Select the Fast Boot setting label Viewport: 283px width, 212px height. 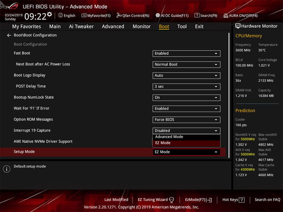pyautogui.click(x=22, y=53)
